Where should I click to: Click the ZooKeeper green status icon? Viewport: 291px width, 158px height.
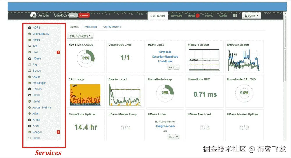pos(29,83)
